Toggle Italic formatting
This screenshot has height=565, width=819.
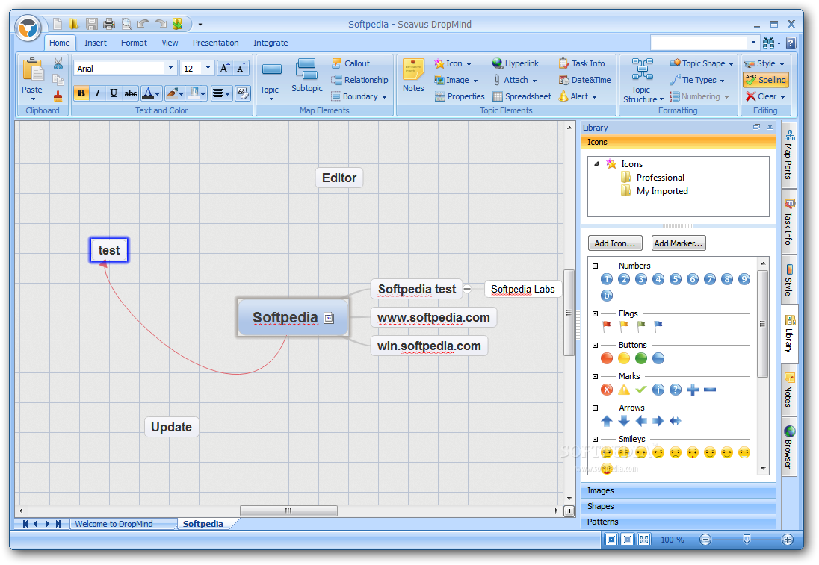97,93
